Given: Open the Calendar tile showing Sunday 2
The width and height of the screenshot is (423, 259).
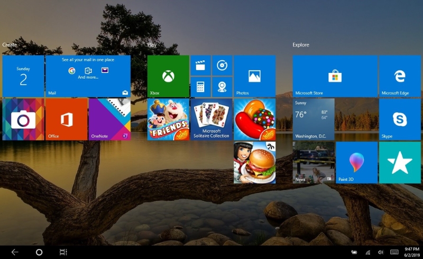Looking at the screenshot, I should tap(23, 76).
